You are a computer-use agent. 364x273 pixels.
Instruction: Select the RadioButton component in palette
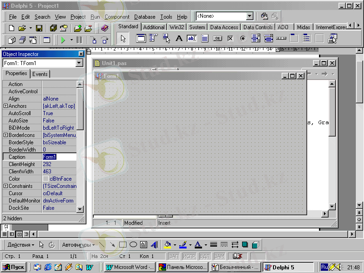(x=243, y=39)
